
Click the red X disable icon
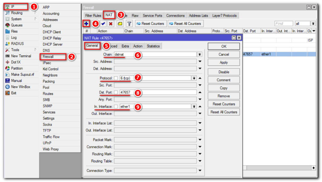pyautogui.click(x=111, y=24)
